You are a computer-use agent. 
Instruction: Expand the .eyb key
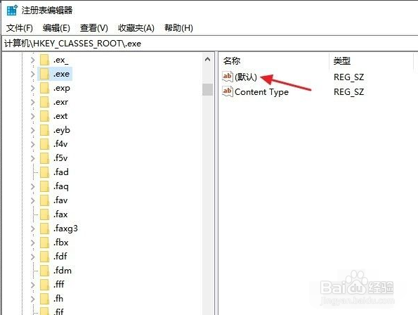point(33,130)
